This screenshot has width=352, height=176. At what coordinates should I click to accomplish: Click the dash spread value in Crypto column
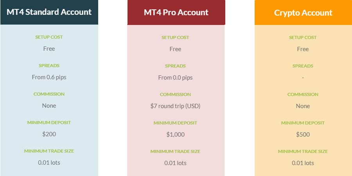[303, 78]
